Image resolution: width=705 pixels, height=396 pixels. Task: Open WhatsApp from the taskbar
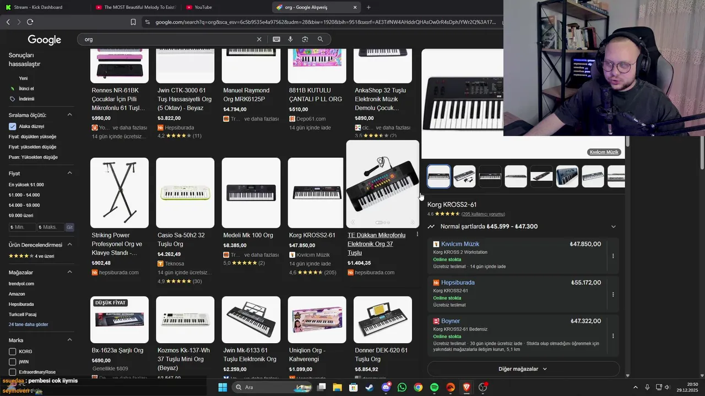[x=402, y=387]
